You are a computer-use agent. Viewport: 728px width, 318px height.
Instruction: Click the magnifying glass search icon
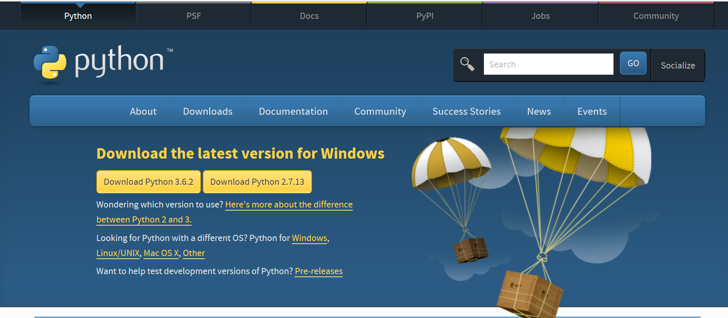pyautogui.click(x=467, y=64)
